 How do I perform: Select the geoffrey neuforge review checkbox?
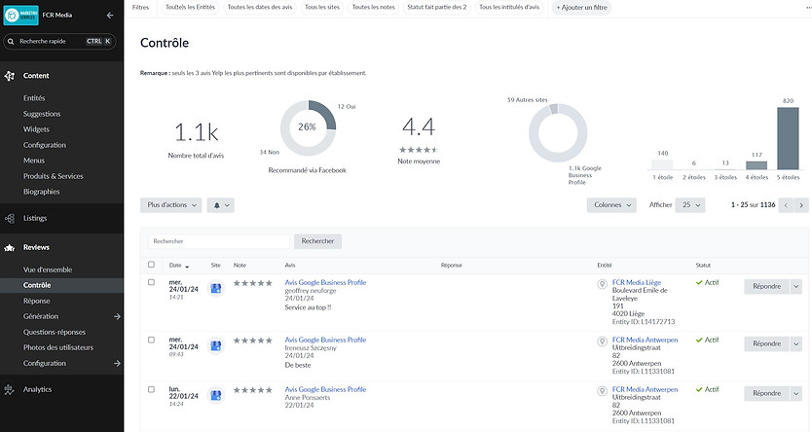(151, 282)
